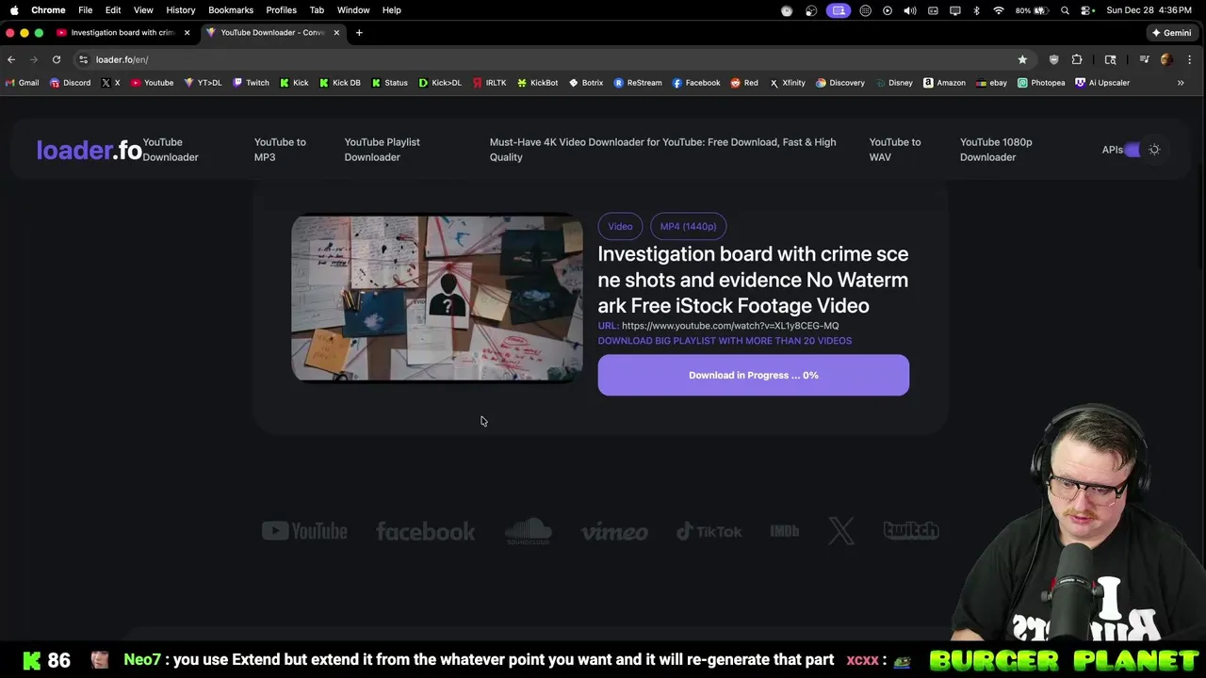Open YouTube to WAV nav link
The height and width of the screenshot is (678, 1206).
[894, 150]
